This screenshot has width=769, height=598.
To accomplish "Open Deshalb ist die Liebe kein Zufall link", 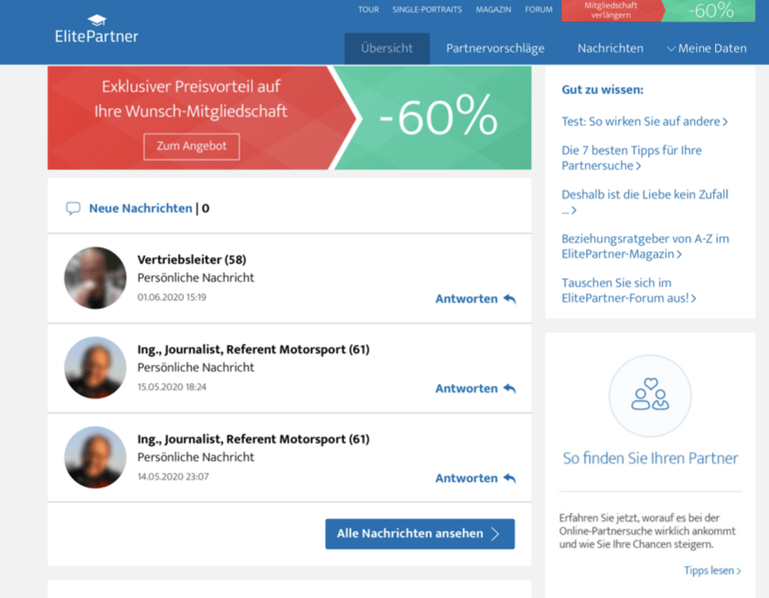I will (x=644, y=202).
